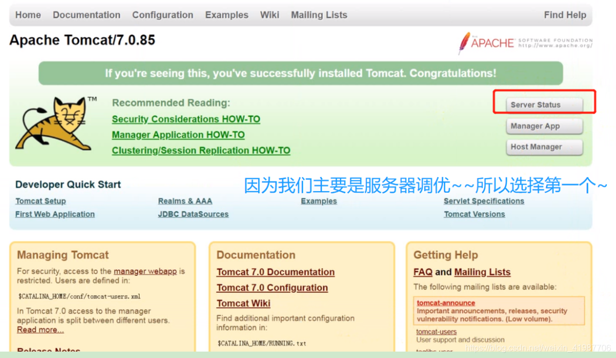Open the Host Manager button
This screenshot has height=358, width=616.
click(x=544, y=147)
